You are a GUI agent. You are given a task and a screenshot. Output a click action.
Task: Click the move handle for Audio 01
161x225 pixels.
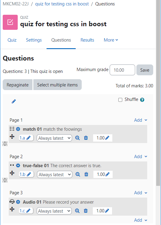(x=12, y=209)
